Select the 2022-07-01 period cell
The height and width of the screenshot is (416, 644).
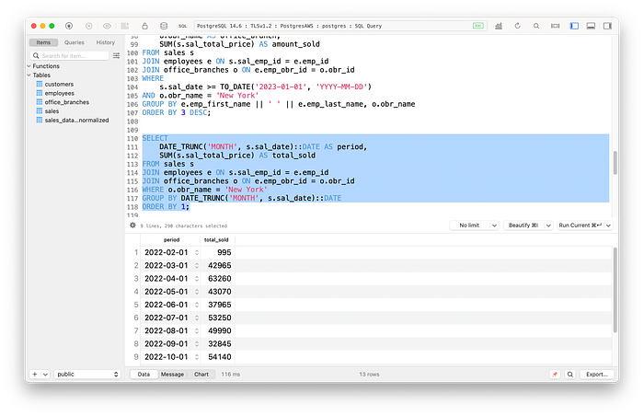[167, 318]
